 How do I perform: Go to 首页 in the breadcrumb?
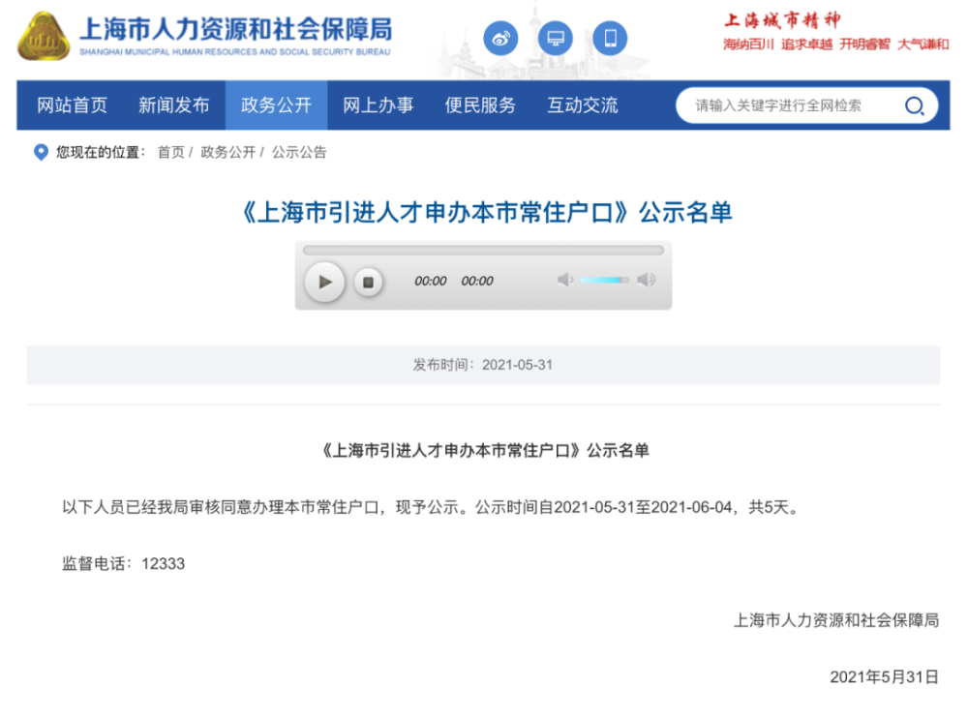pos(171,152)
